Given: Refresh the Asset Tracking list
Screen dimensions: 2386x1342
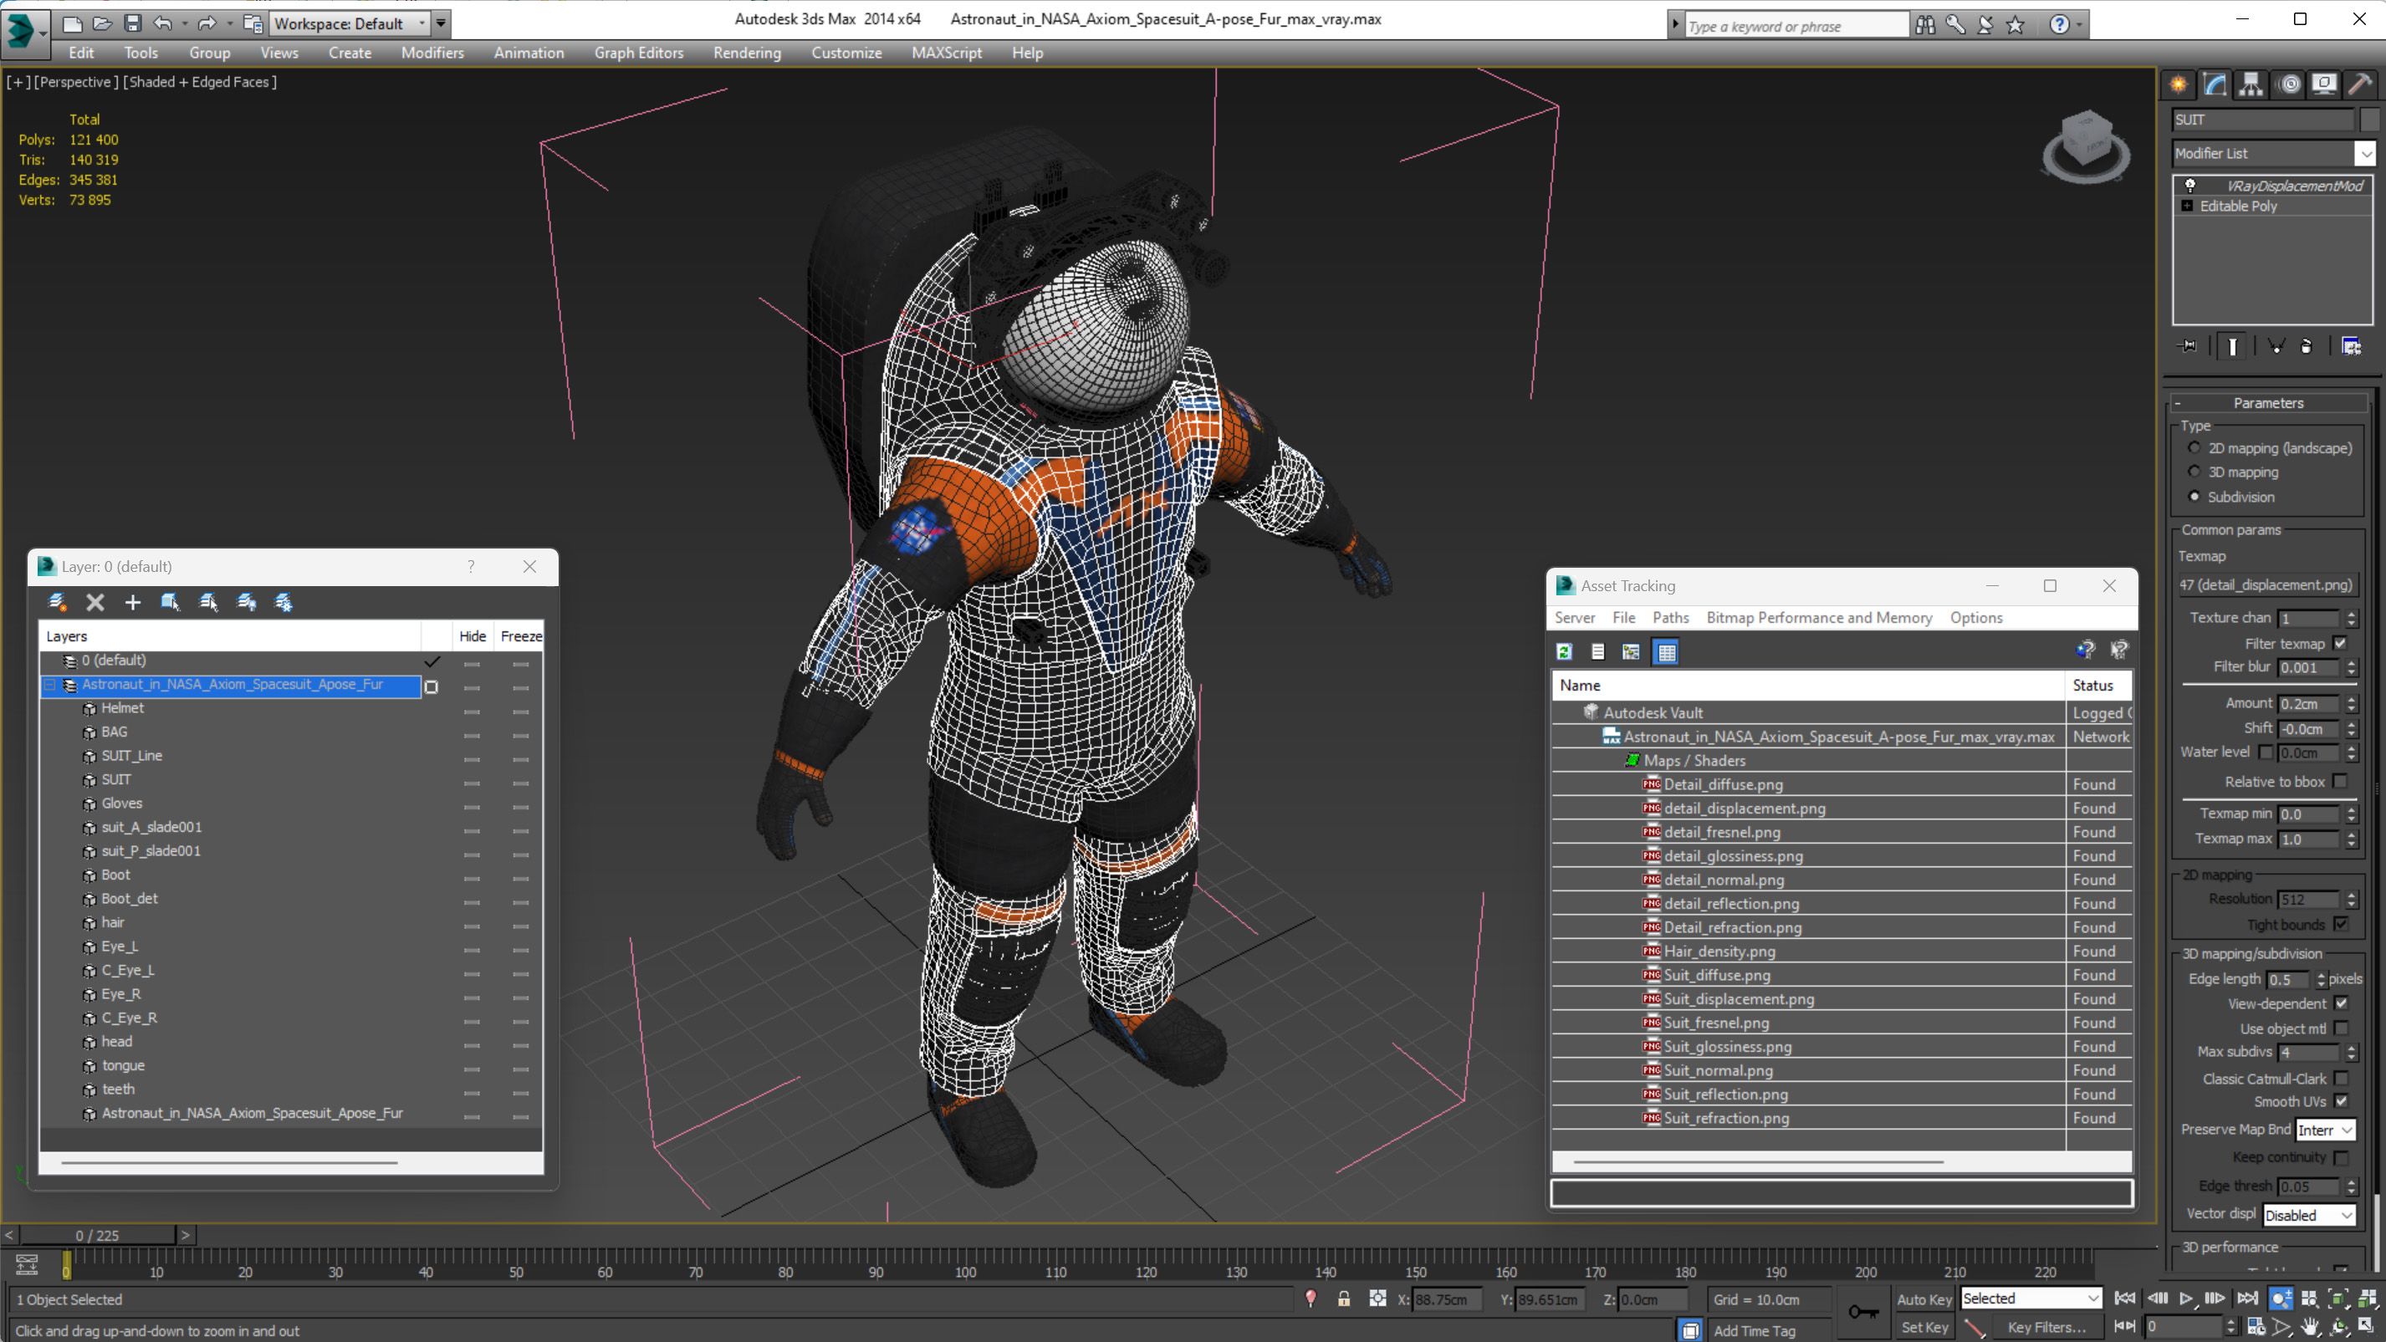Looking at the screenshot, I should pos(1565,652).
